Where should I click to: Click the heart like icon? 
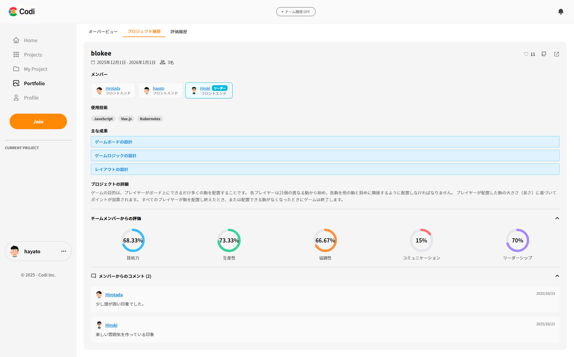526,54
